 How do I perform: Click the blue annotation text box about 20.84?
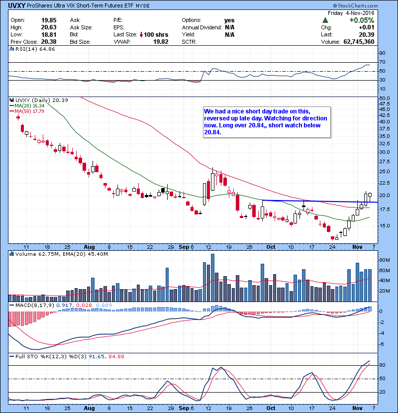267,122
